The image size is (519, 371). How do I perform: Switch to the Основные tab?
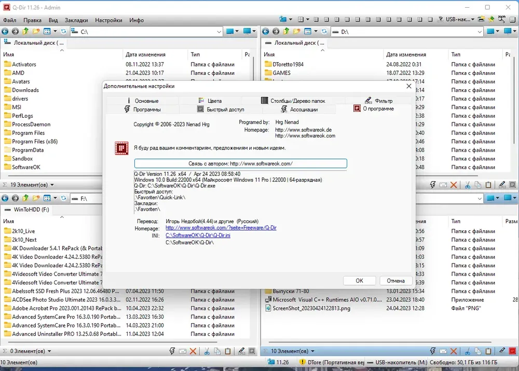[x=142, y=101]
